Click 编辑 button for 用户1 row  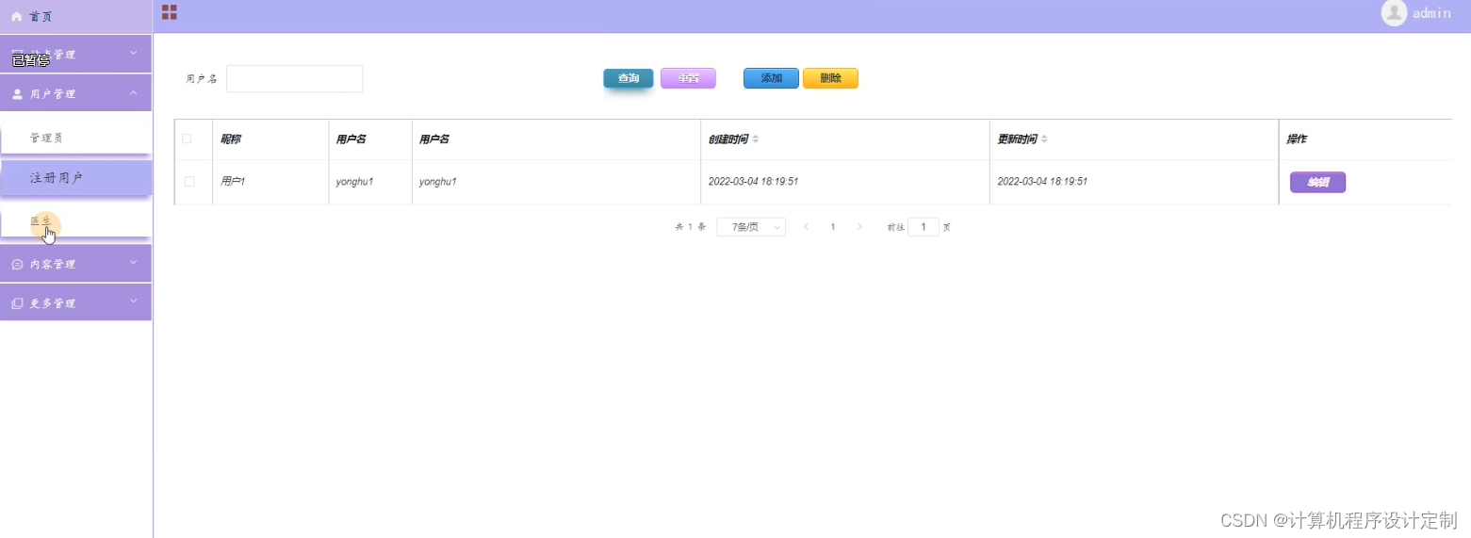point(1317,183)
